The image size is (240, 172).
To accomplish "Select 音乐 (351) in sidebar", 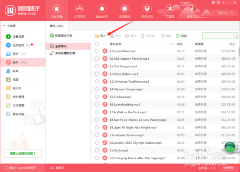I will click(x=23, y=63).
